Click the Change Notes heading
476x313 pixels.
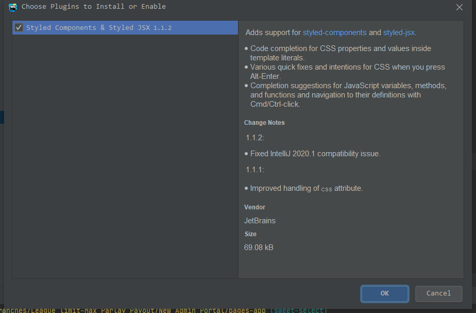[x=264, y=123]
